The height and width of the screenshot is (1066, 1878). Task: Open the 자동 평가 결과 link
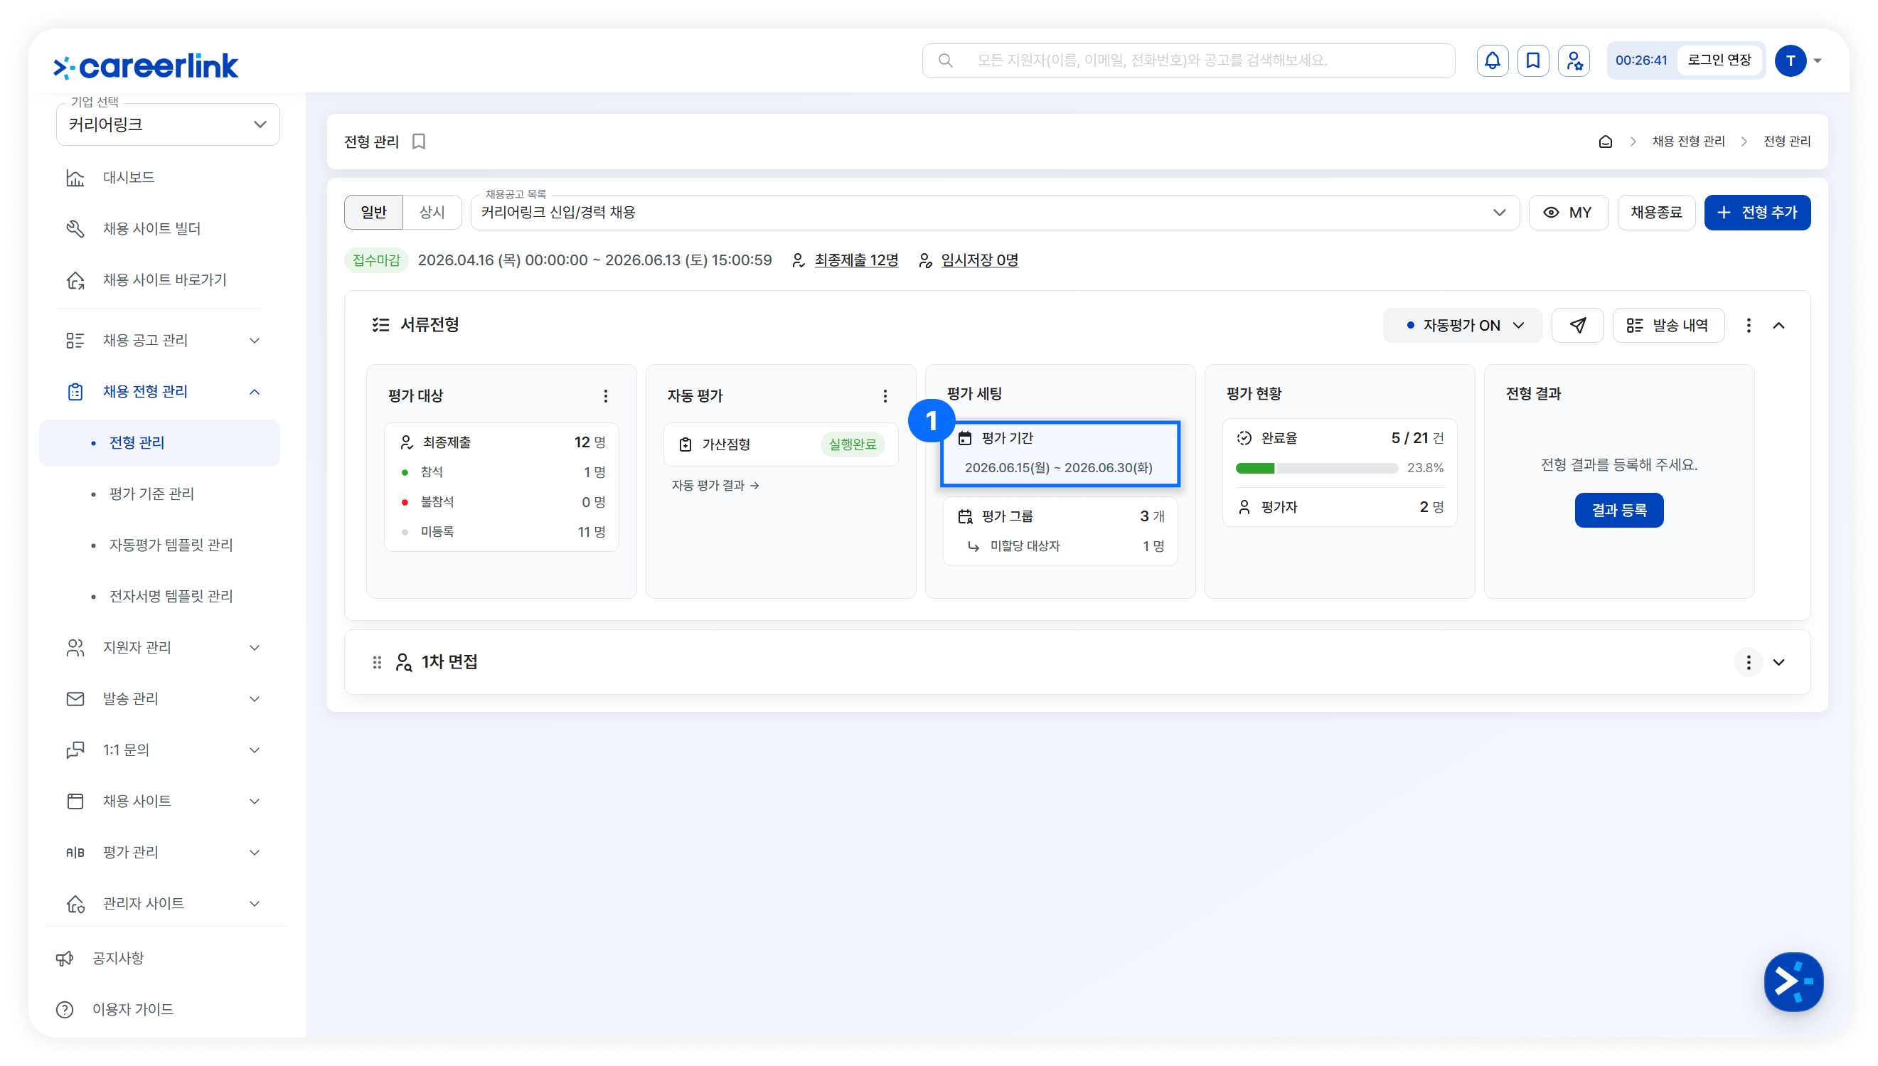pyautogui.click(x=715, y=486)
